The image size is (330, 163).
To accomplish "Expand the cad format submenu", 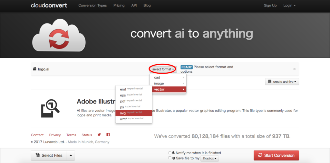I will pos(168,77).
